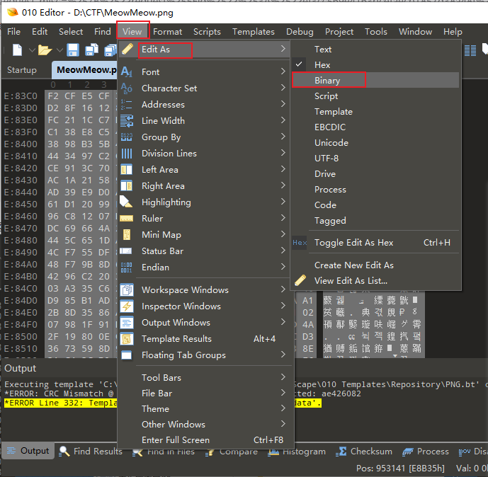
Task: Click the highlighted ERROR Line 332 message
Action: [x=61, y=403]
